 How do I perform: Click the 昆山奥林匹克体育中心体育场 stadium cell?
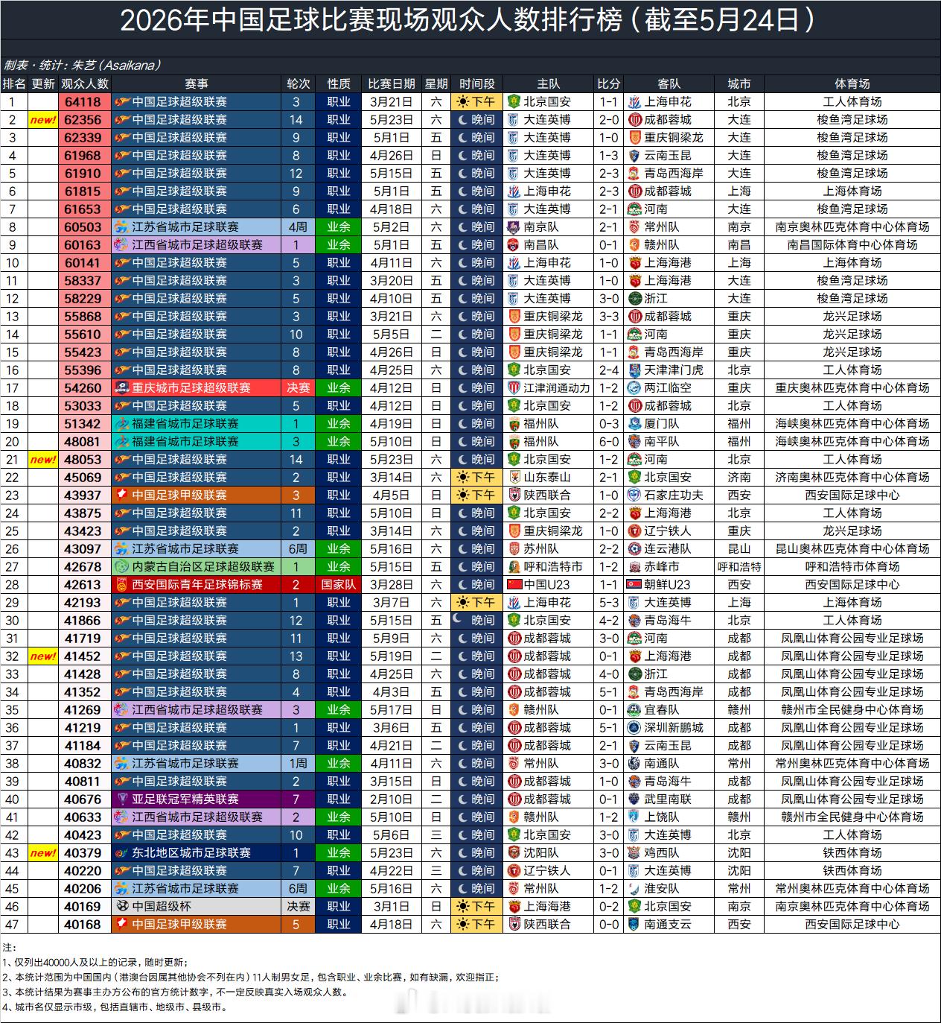(852, 549)
